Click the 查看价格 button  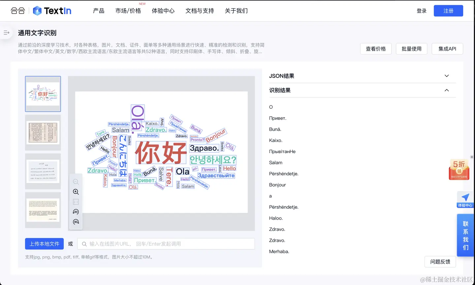click(376, 49)
